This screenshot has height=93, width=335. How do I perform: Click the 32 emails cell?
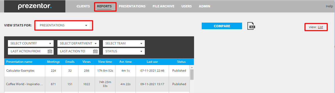(x=70, y=71)
